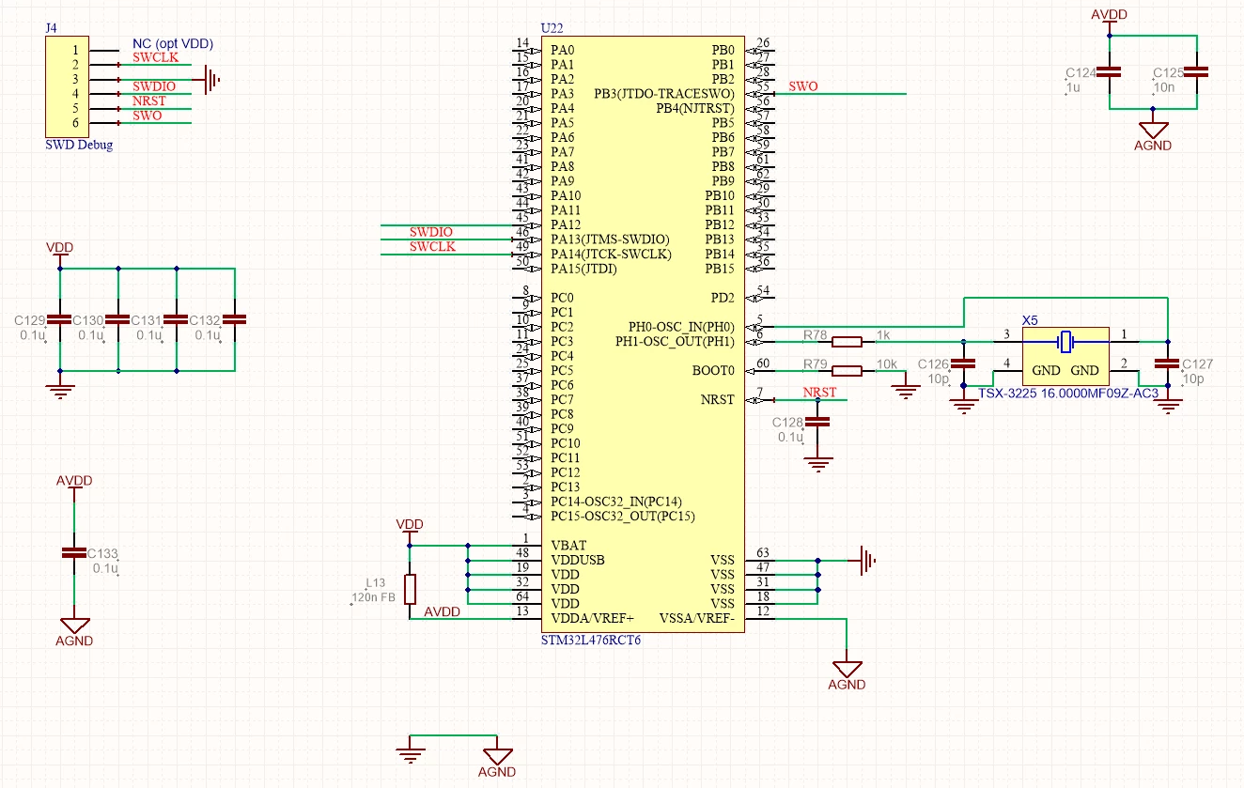The width and height of the screenshot is (1244, 788).
Task: Click the "BOOT0" pin name
Action: pyautogui.click(x=713, y=370)
